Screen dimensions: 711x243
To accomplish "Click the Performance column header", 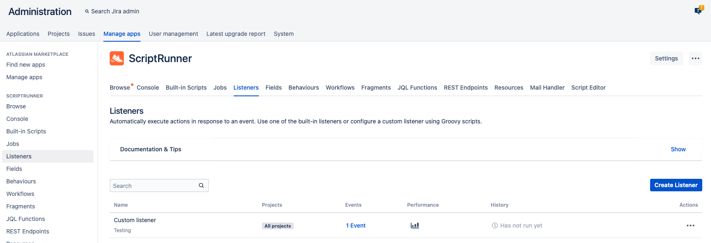I will 423,205.
